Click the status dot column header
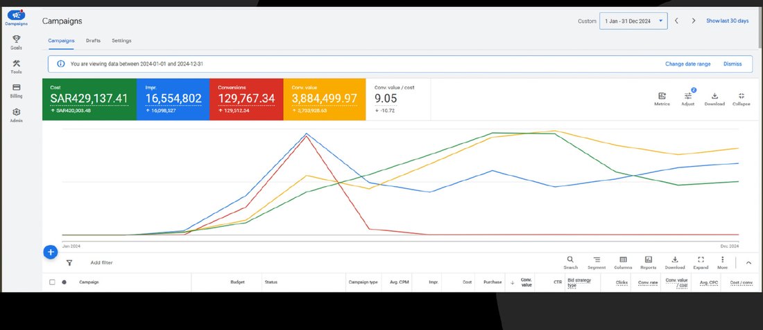763x330 pixels. point(65,282)
